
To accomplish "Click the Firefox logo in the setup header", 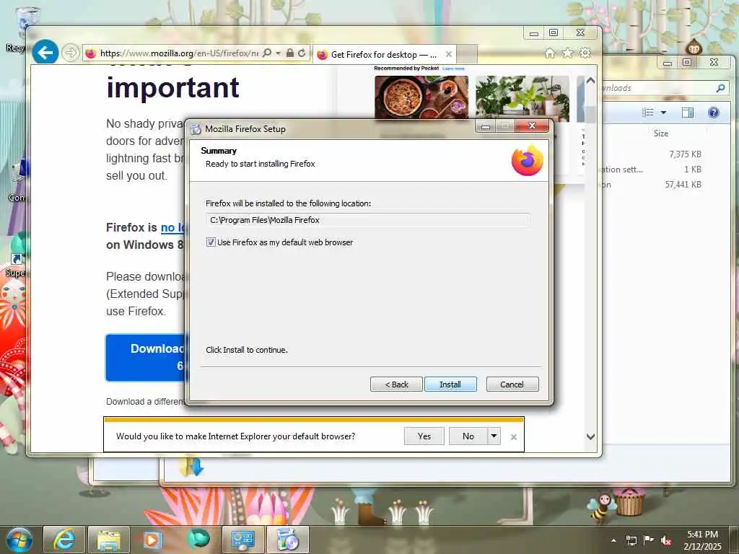I will 528,160.
